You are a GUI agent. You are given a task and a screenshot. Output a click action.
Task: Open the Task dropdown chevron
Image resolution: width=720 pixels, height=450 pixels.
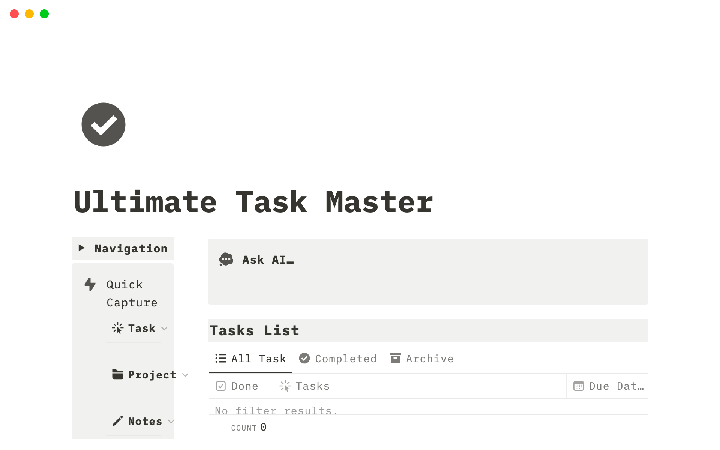[x=164, y=328]
